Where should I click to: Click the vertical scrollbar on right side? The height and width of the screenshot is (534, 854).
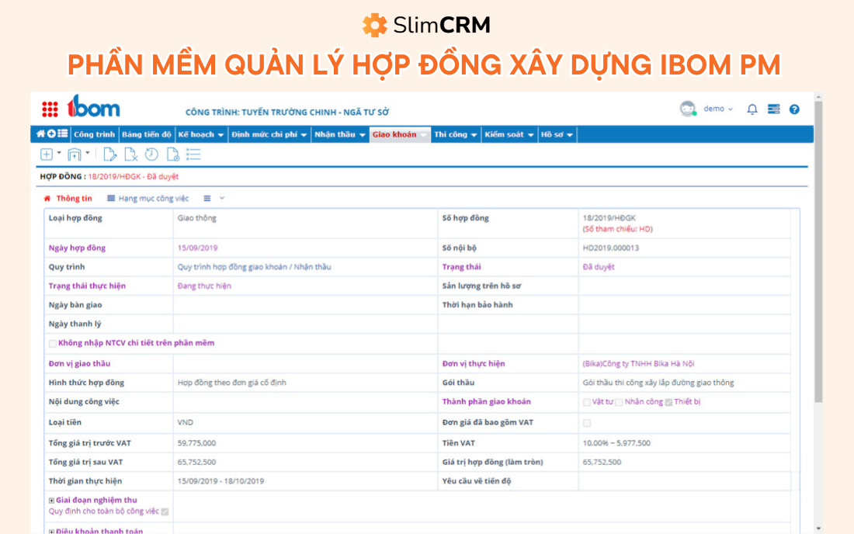pyautogui.click(x=818, y=310)
